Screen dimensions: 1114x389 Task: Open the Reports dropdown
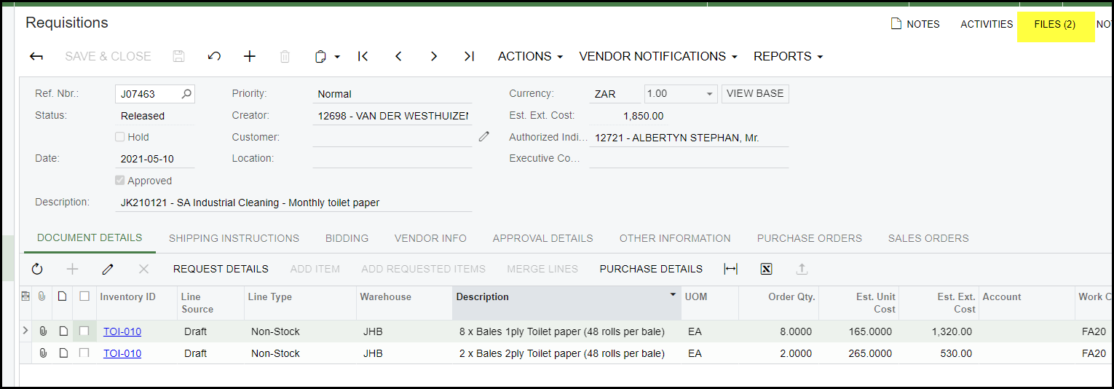788,57
